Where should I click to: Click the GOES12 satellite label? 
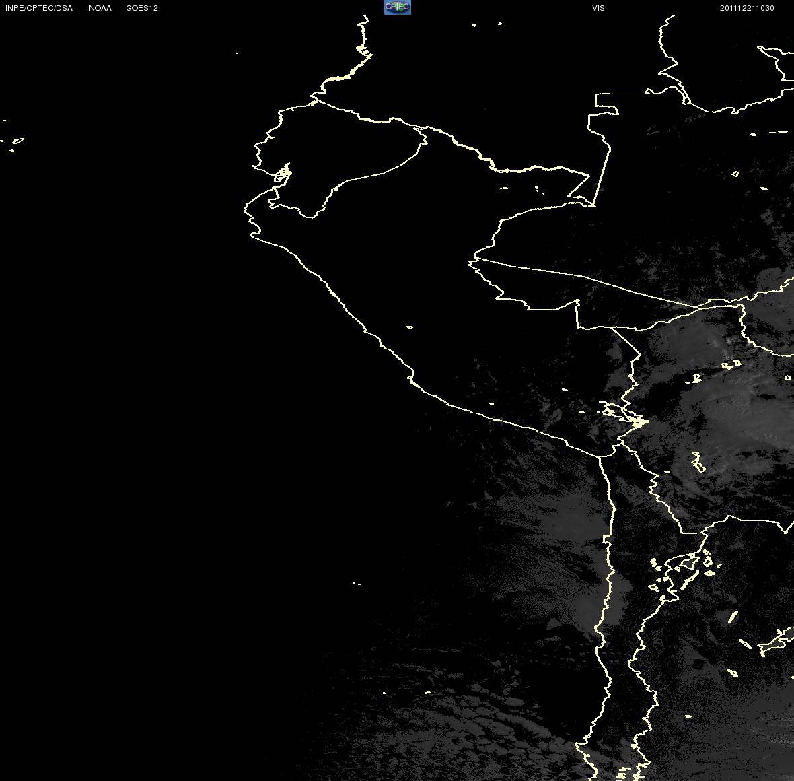click(142, 8)
